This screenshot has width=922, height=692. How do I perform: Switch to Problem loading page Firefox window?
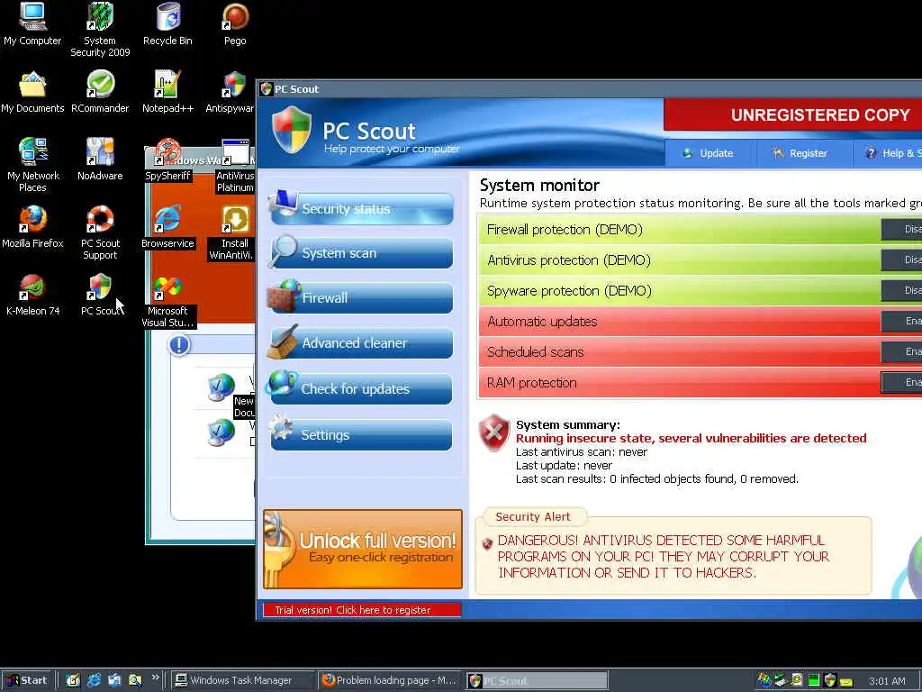(x=390, y=680)
